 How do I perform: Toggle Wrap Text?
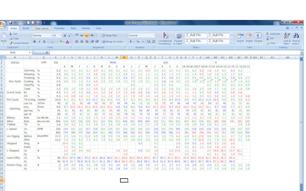tap(109, 36)
